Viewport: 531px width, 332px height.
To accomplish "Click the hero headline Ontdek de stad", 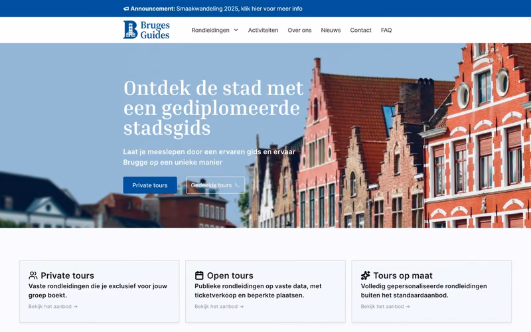I will tap(213, 108).
